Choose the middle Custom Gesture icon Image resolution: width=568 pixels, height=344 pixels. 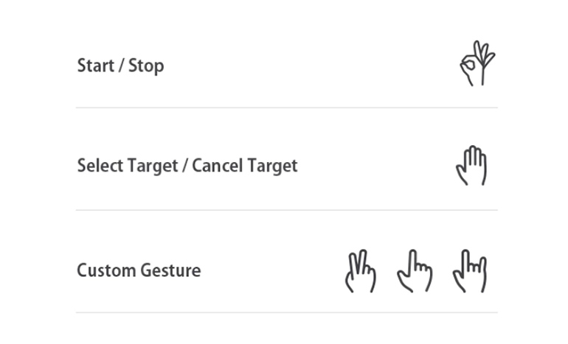(x=415, y=270)
